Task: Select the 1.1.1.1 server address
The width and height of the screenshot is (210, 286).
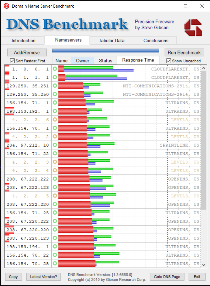Action: click(30, 77)
